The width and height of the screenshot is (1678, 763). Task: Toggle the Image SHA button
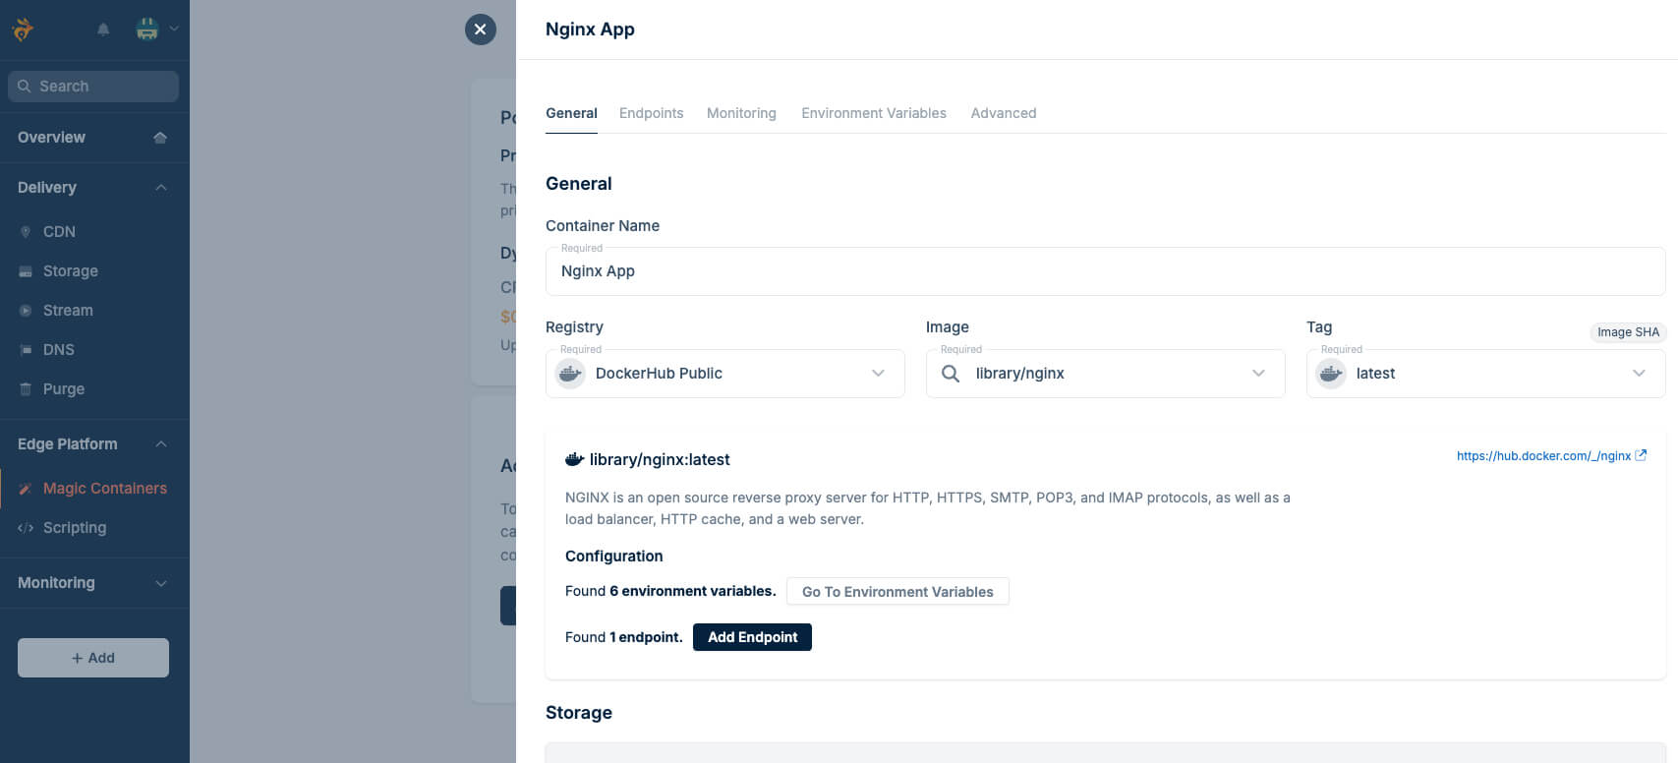1628,332
